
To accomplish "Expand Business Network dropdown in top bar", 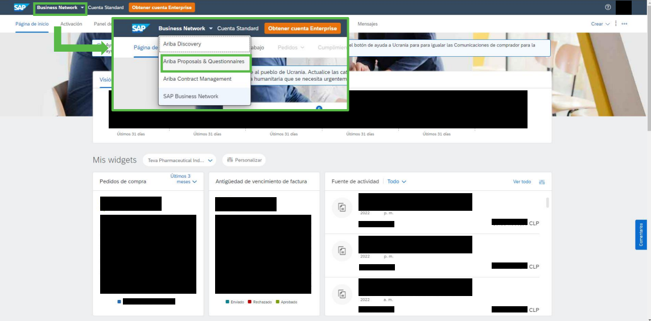I will pos(60,7).
